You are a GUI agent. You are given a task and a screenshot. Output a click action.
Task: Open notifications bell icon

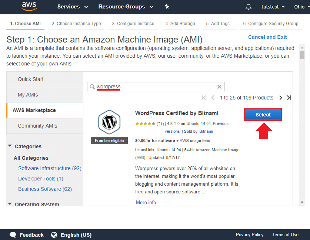click(248, 7)
